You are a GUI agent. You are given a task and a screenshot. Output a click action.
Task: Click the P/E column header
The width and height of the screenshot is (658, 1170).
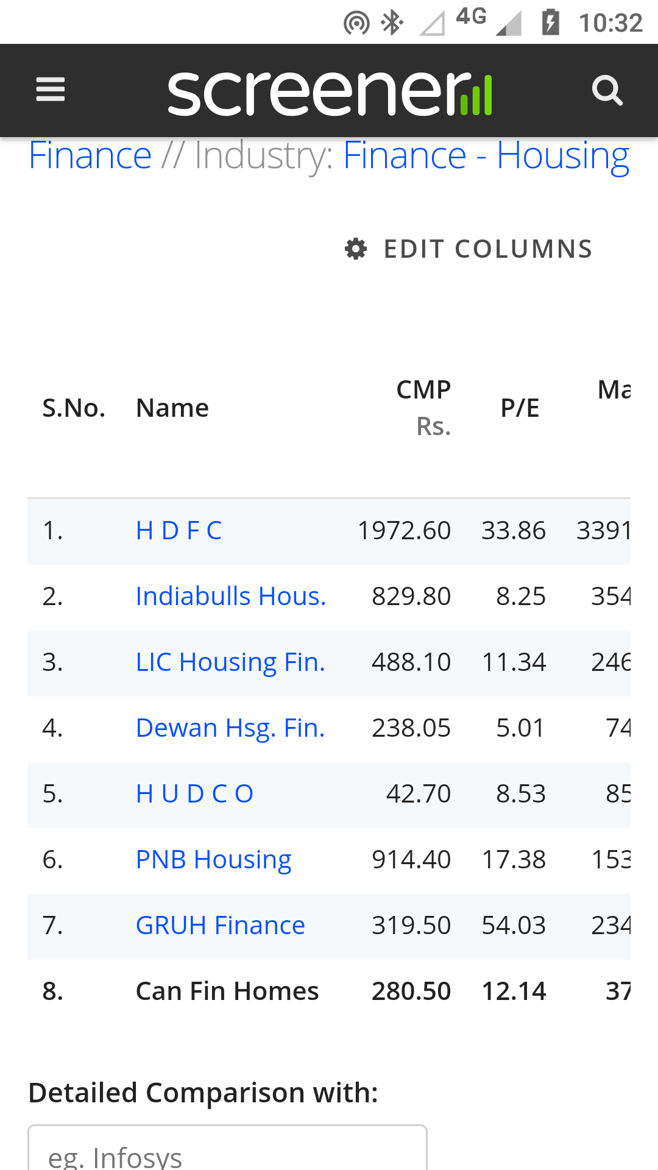(x=520, y=408)
